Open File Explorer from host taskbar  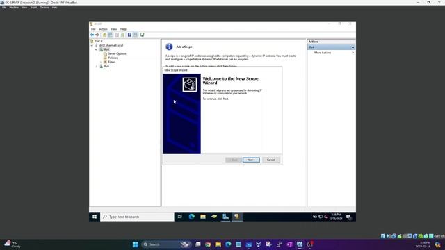coord(218,244)
